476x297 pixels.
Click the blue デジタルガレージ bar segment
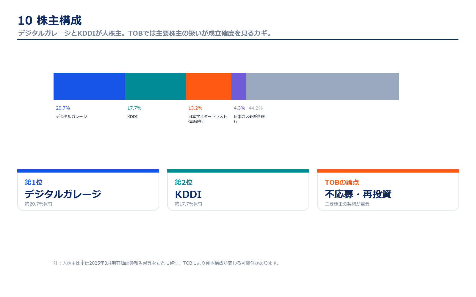(x=89, y=86)
